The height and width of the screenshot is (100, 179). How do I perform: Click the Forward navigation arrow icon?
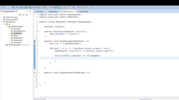(x=89, y=7)
